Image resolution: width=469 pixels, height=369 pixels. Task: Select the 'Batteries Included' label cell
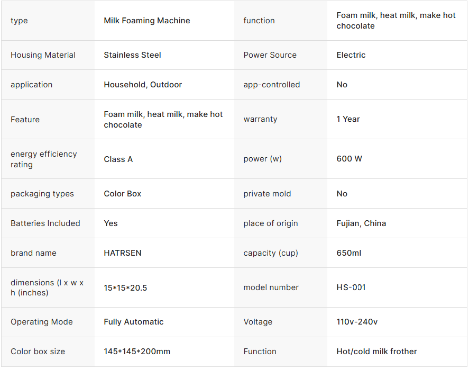click(45, 223)
